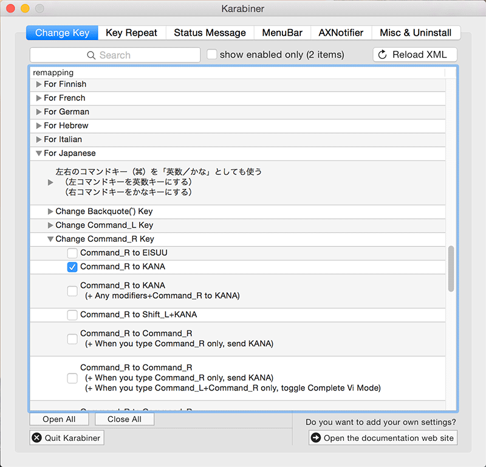Collapse the For Japanese group
The width and height of the screenshot is (486, 467).
[39, 153]
